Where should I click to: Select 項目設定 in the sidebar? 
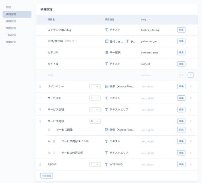pyautogui.click(x=17, y=14)
